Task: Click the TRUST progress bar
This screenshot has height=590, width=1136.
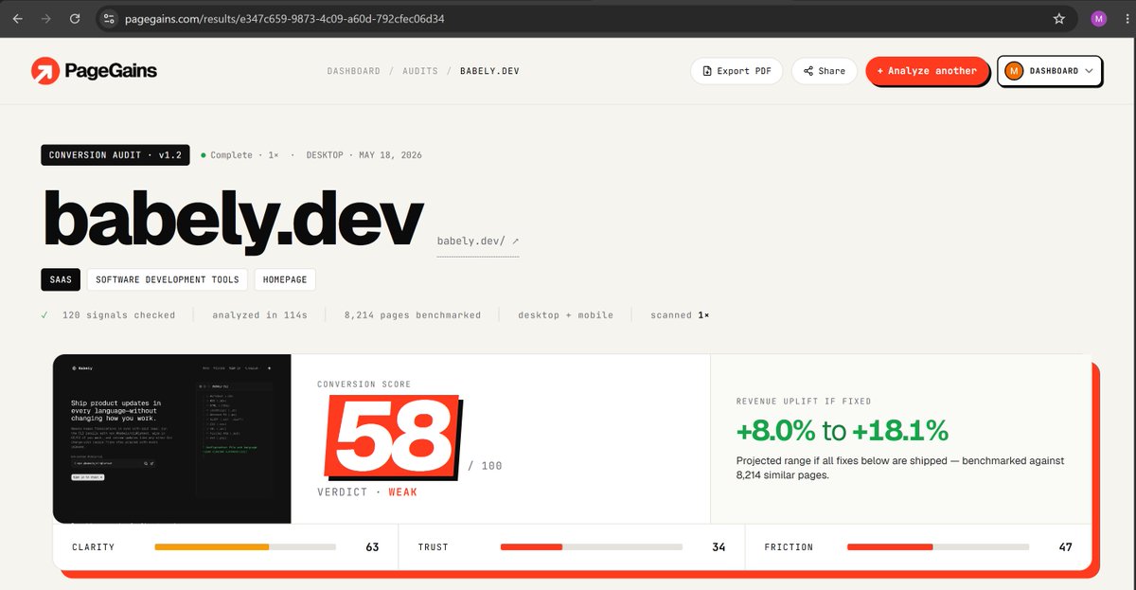Action: click(x=591, y=547)
